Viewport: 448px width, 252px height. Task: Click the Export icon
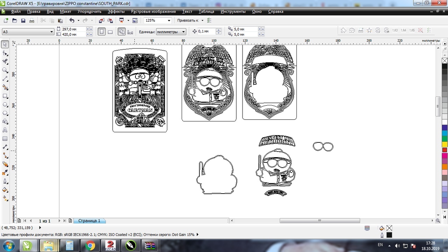(x=110, y=21)
